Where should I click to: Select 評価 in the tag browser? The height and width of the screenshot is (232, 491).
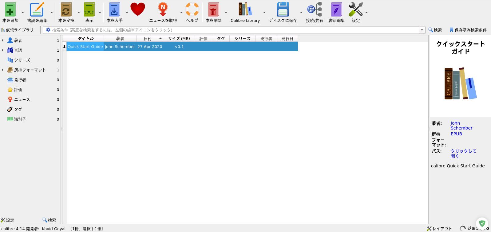click(18, 90)
